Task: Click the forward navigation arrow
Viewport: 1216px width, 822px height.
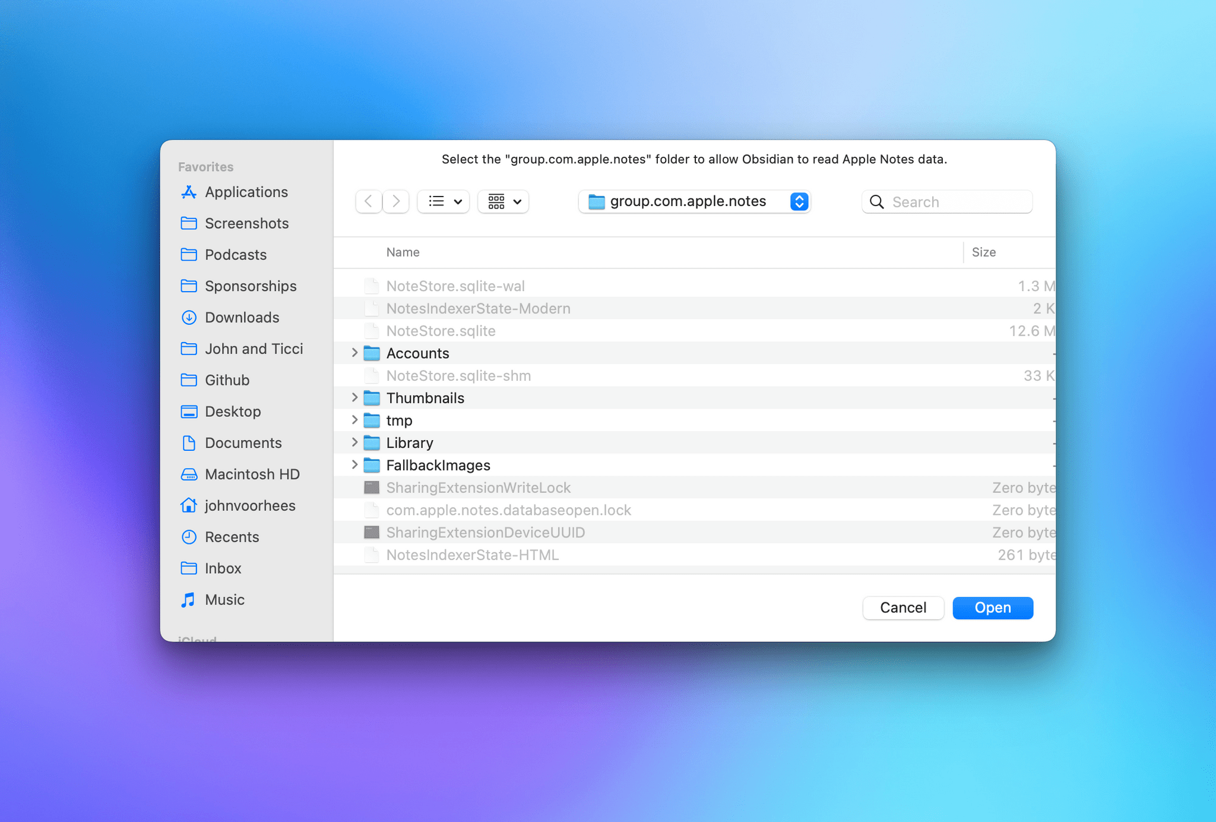Action: tap(394, 200)
